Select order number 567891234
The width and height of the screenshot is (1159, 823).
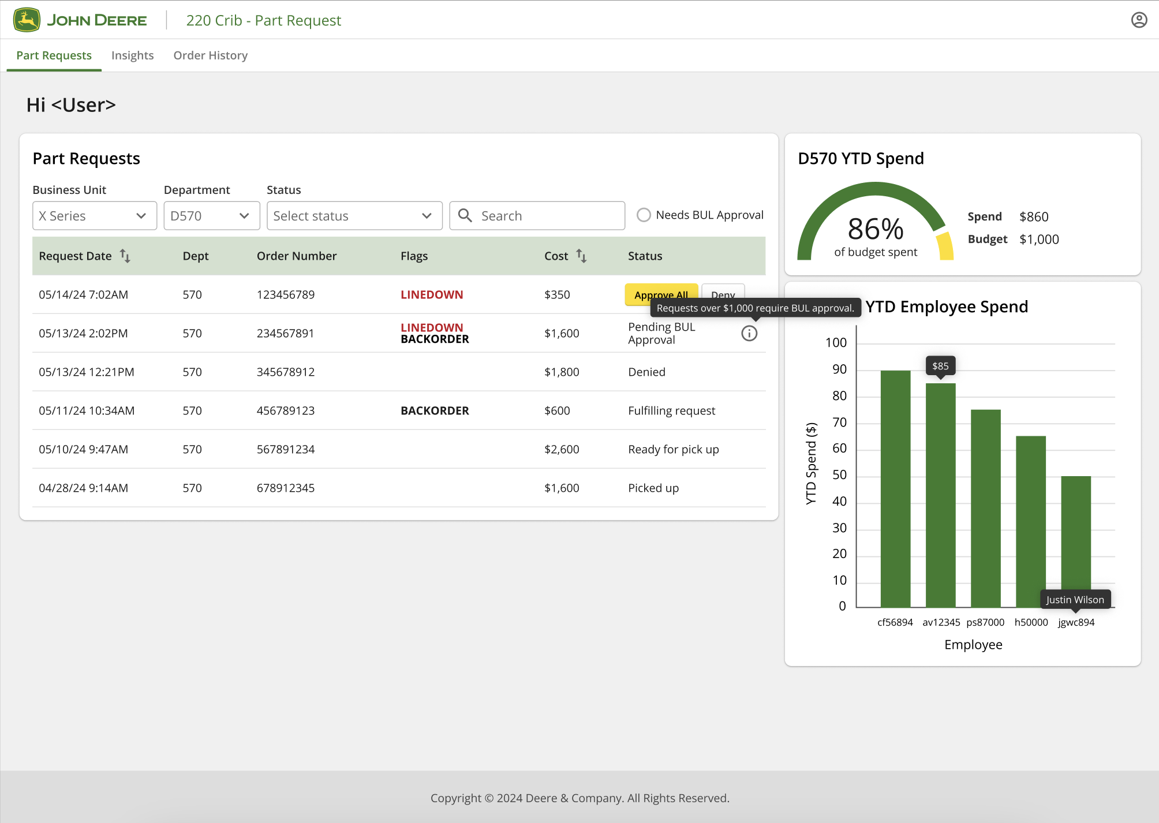286,449
